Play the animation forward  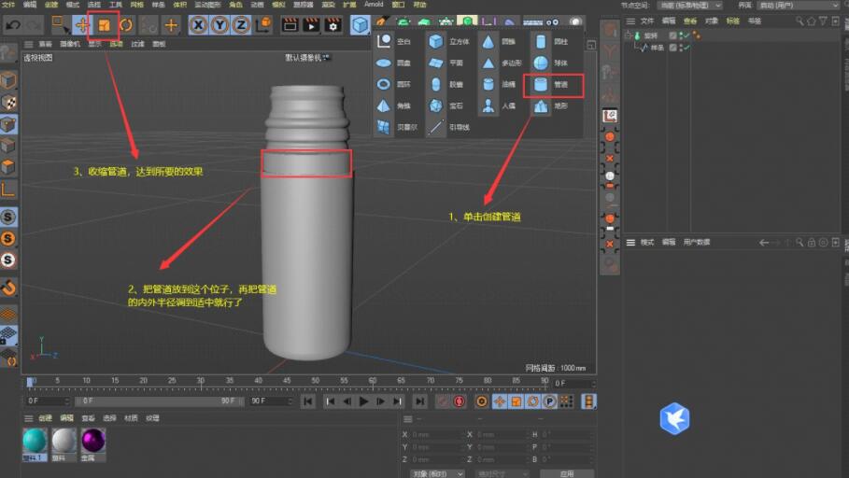(364, 401)
